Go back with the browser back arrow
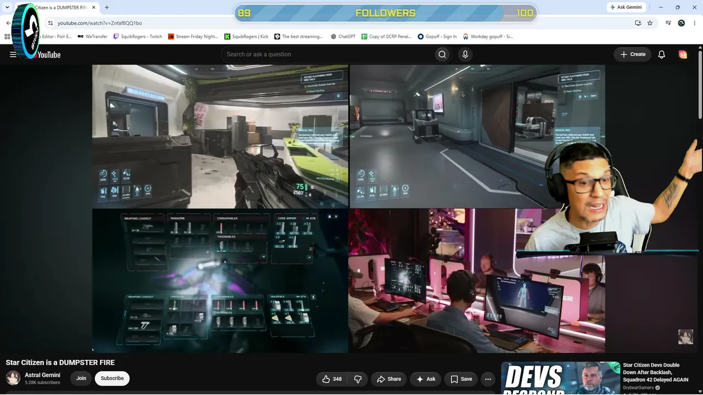 coord(8,23)
